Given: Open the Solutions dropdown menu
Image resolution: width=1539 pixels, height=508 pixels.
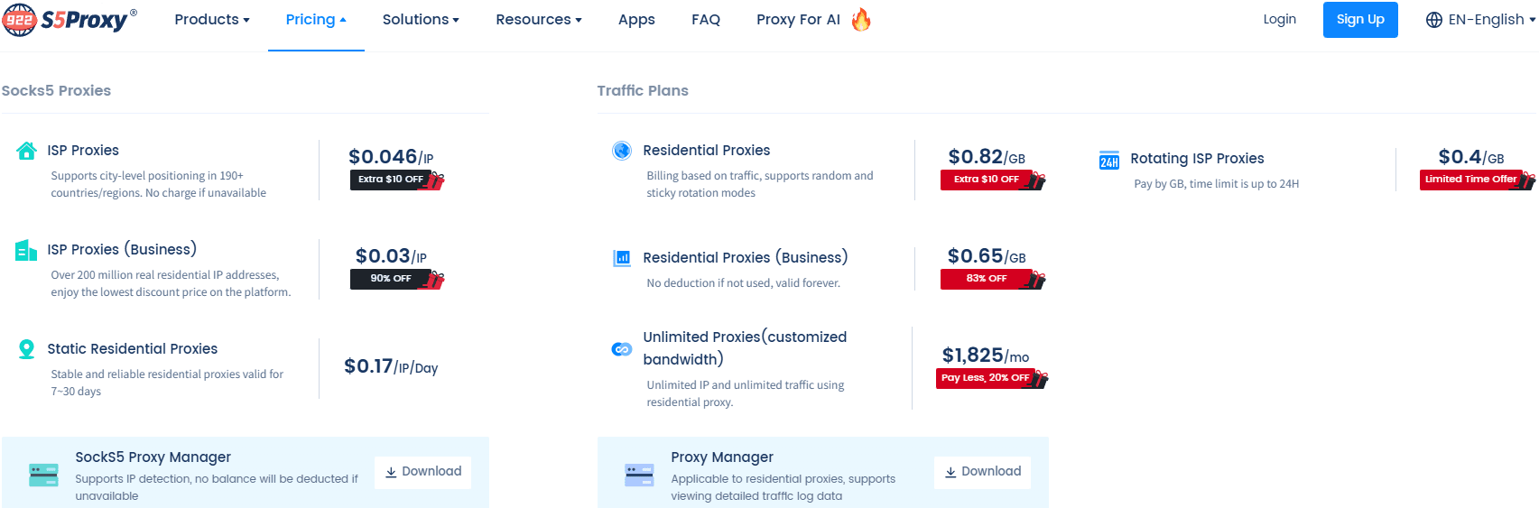Looking at the screenshot, I should (420, 20).
